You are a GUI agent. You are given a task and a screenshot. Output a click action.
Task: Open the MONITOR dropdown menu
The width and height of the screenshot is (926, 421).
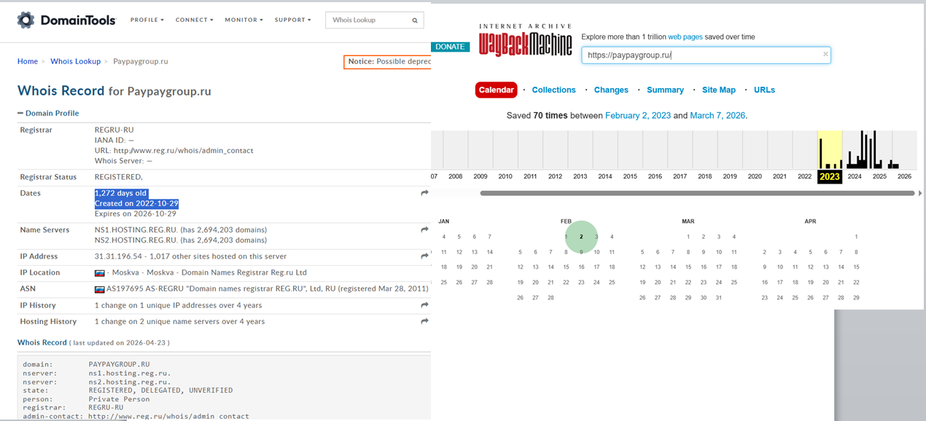coord(244,20)
